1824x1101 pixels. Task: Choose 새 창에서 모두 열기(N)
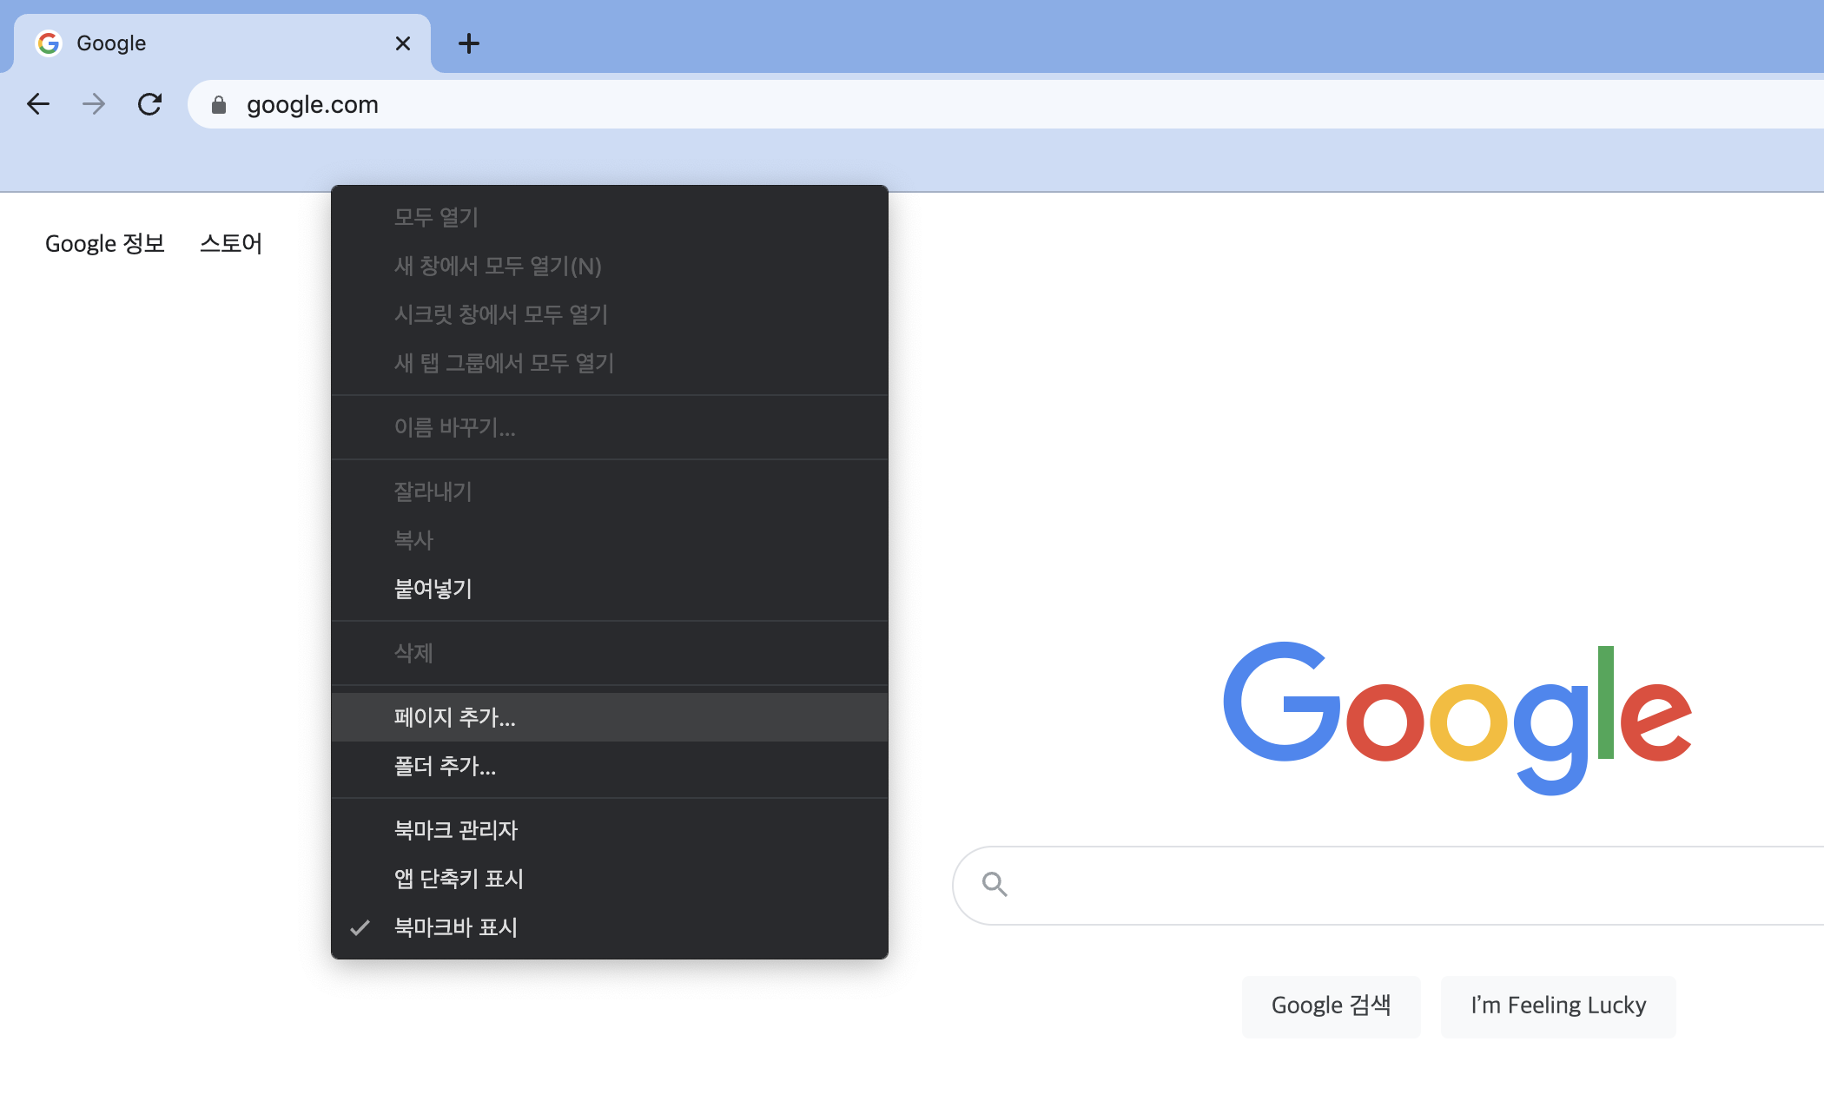[x=610, y=266]
